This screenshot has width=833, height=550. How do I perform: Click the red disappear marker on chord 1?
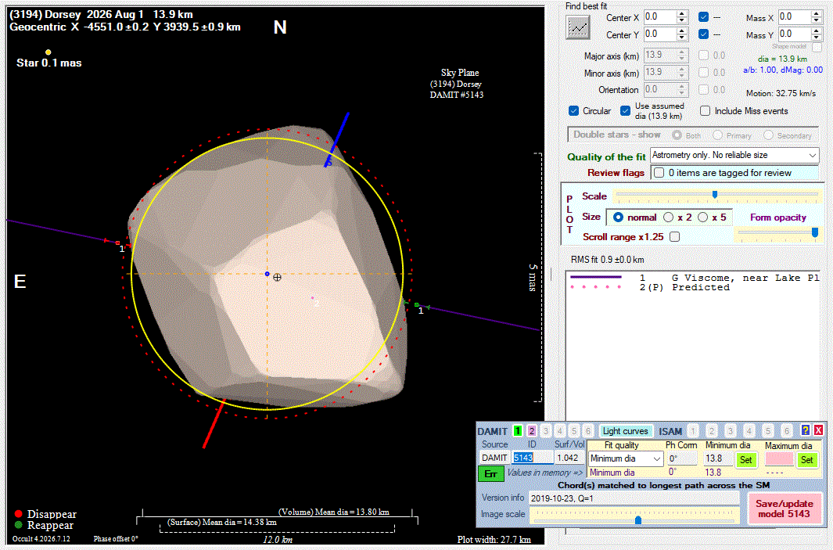coord(117,243)
